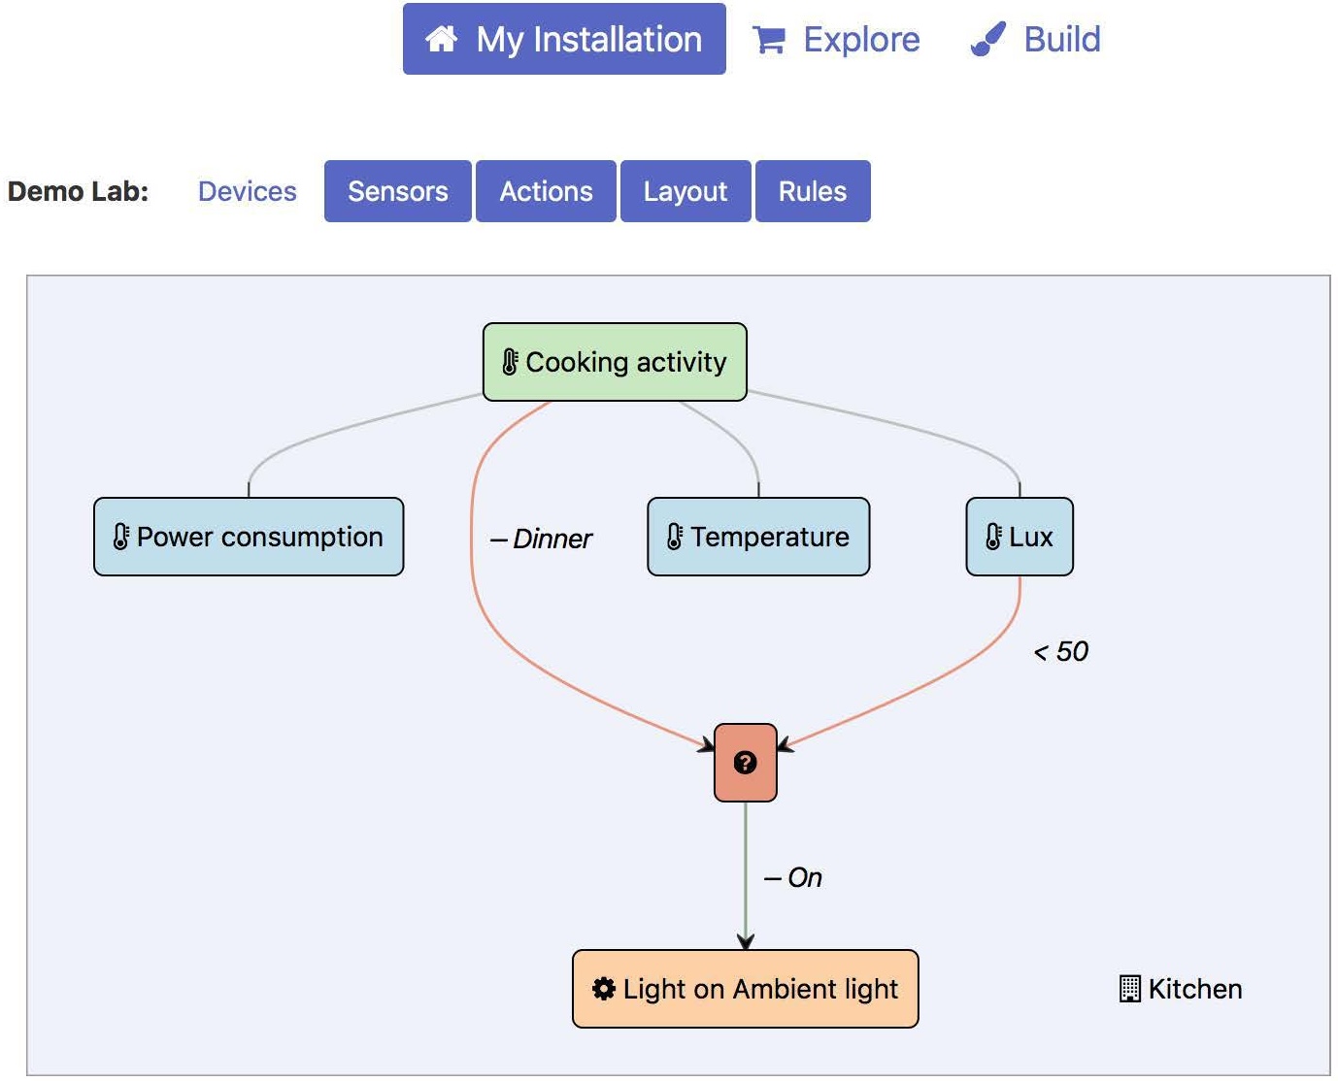Click thermometer icon in Temperature node

(x=675, y=537)
